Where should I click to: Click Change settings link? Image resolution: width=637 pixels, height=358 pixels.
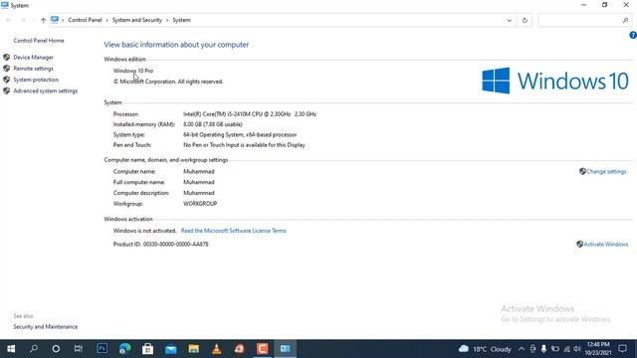(606, 172)
